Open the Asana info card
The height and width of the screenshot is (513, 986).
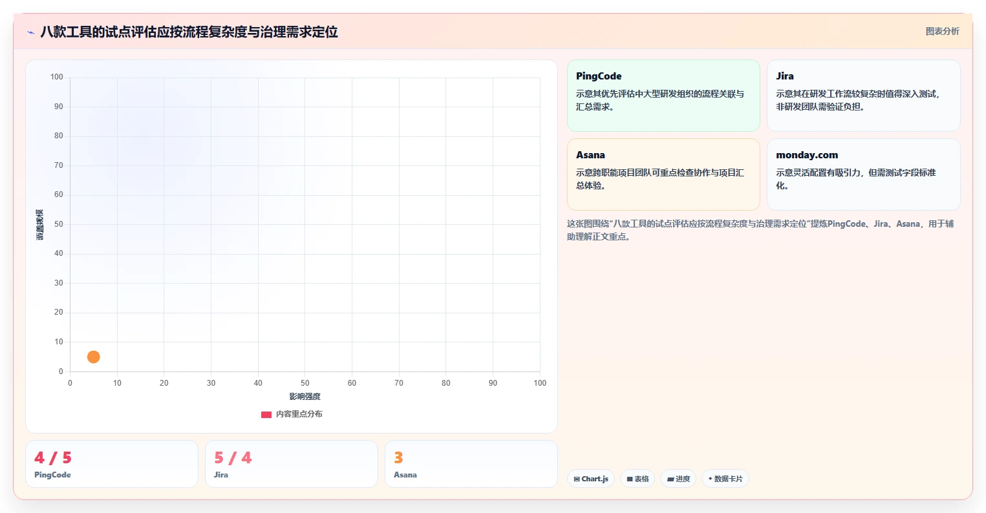[x=663, y=174]
